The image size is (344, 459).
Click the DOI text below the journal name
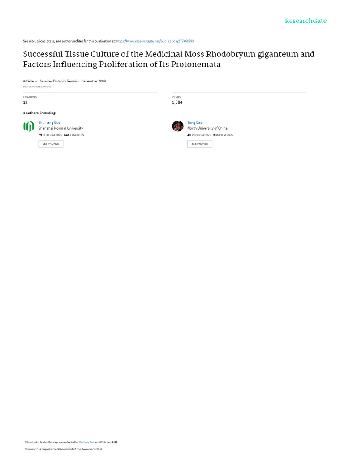click(38, 87)
